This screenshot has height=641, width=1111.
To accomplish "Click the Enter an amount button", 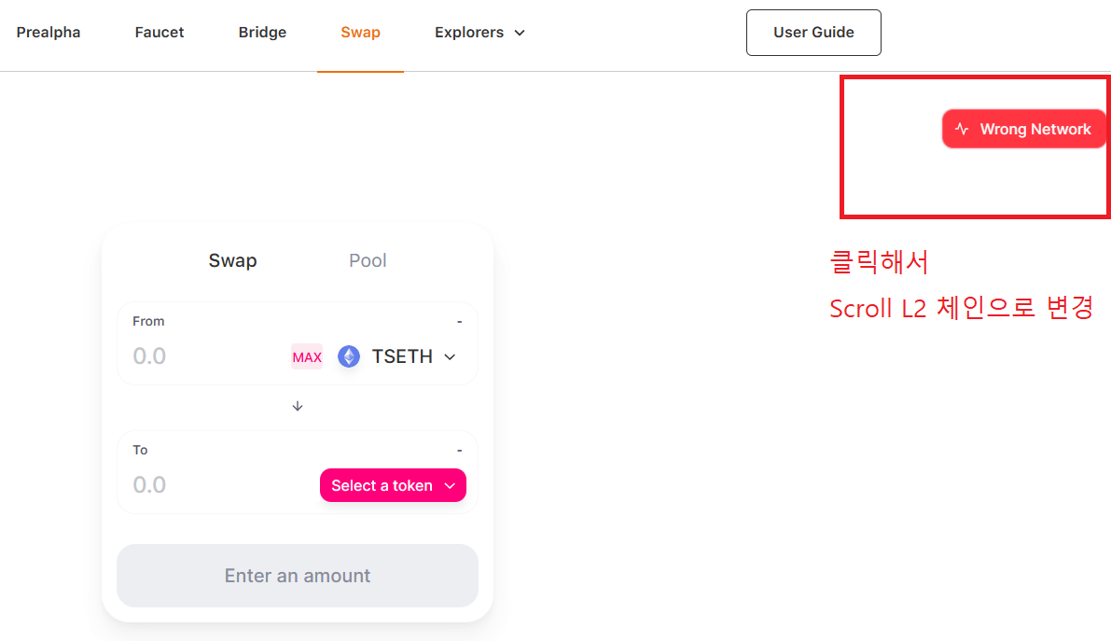I will [x=298, y=576].
